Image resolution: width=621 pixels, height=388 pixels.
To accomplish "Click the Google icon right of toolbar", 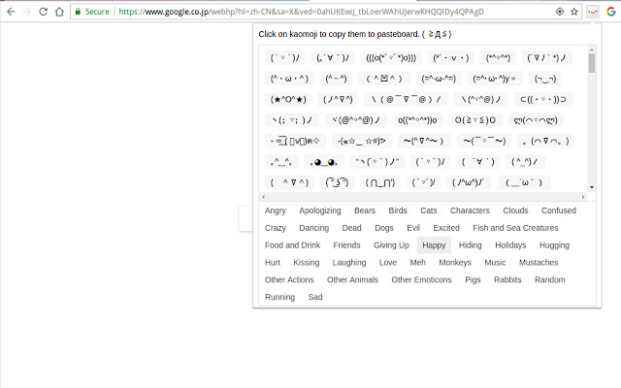I will (x=609, y=12).
